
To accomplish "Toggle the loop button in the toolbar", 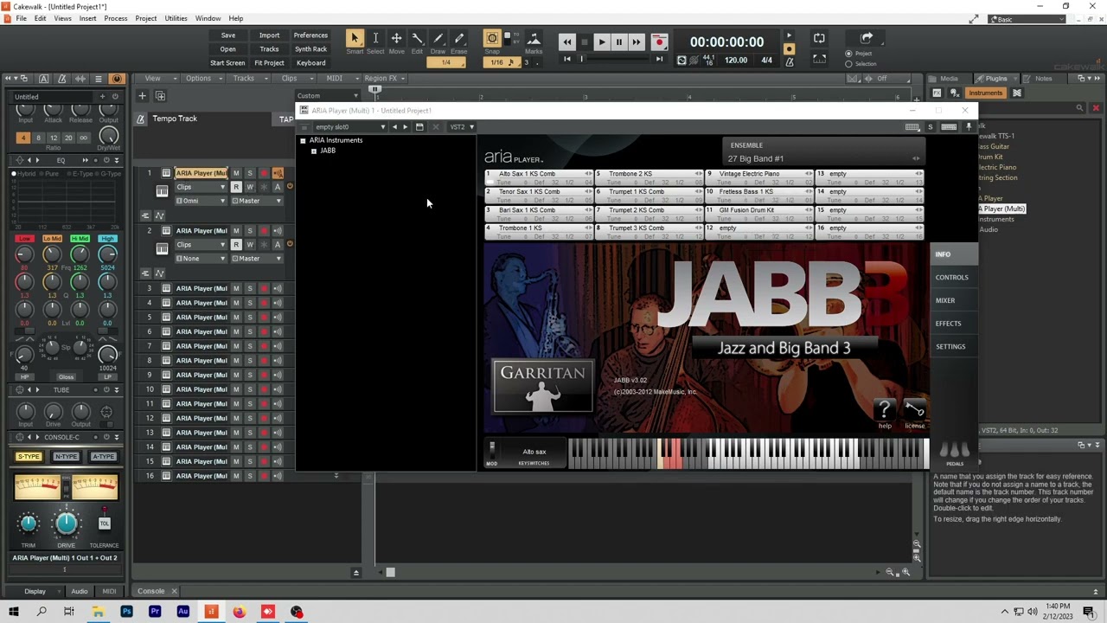I will 819,38.
